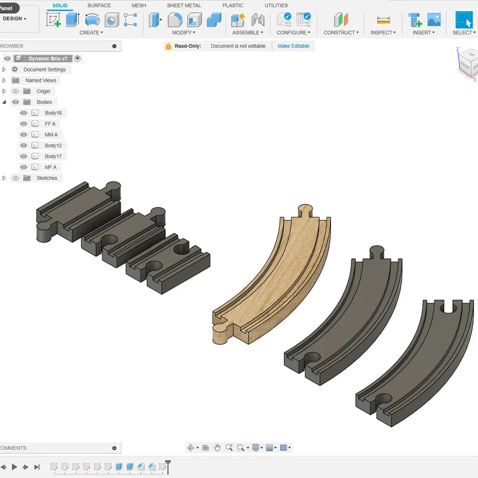This screenshot has height=478, width=478.
Task: Choose the Shell tool
Action: (x=195, y=20)
